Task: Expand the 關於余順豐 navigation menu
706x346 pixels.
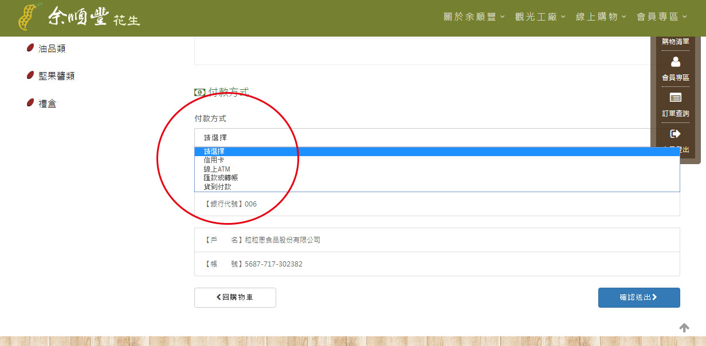Action: tap(474, 17)
